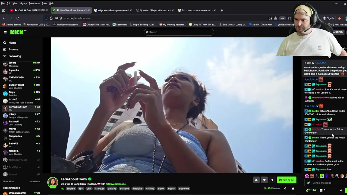The width and height of the screenshot is (347, 195).
Task: Follow FernAboutTown with the heart button
Action: coord(264,180)
